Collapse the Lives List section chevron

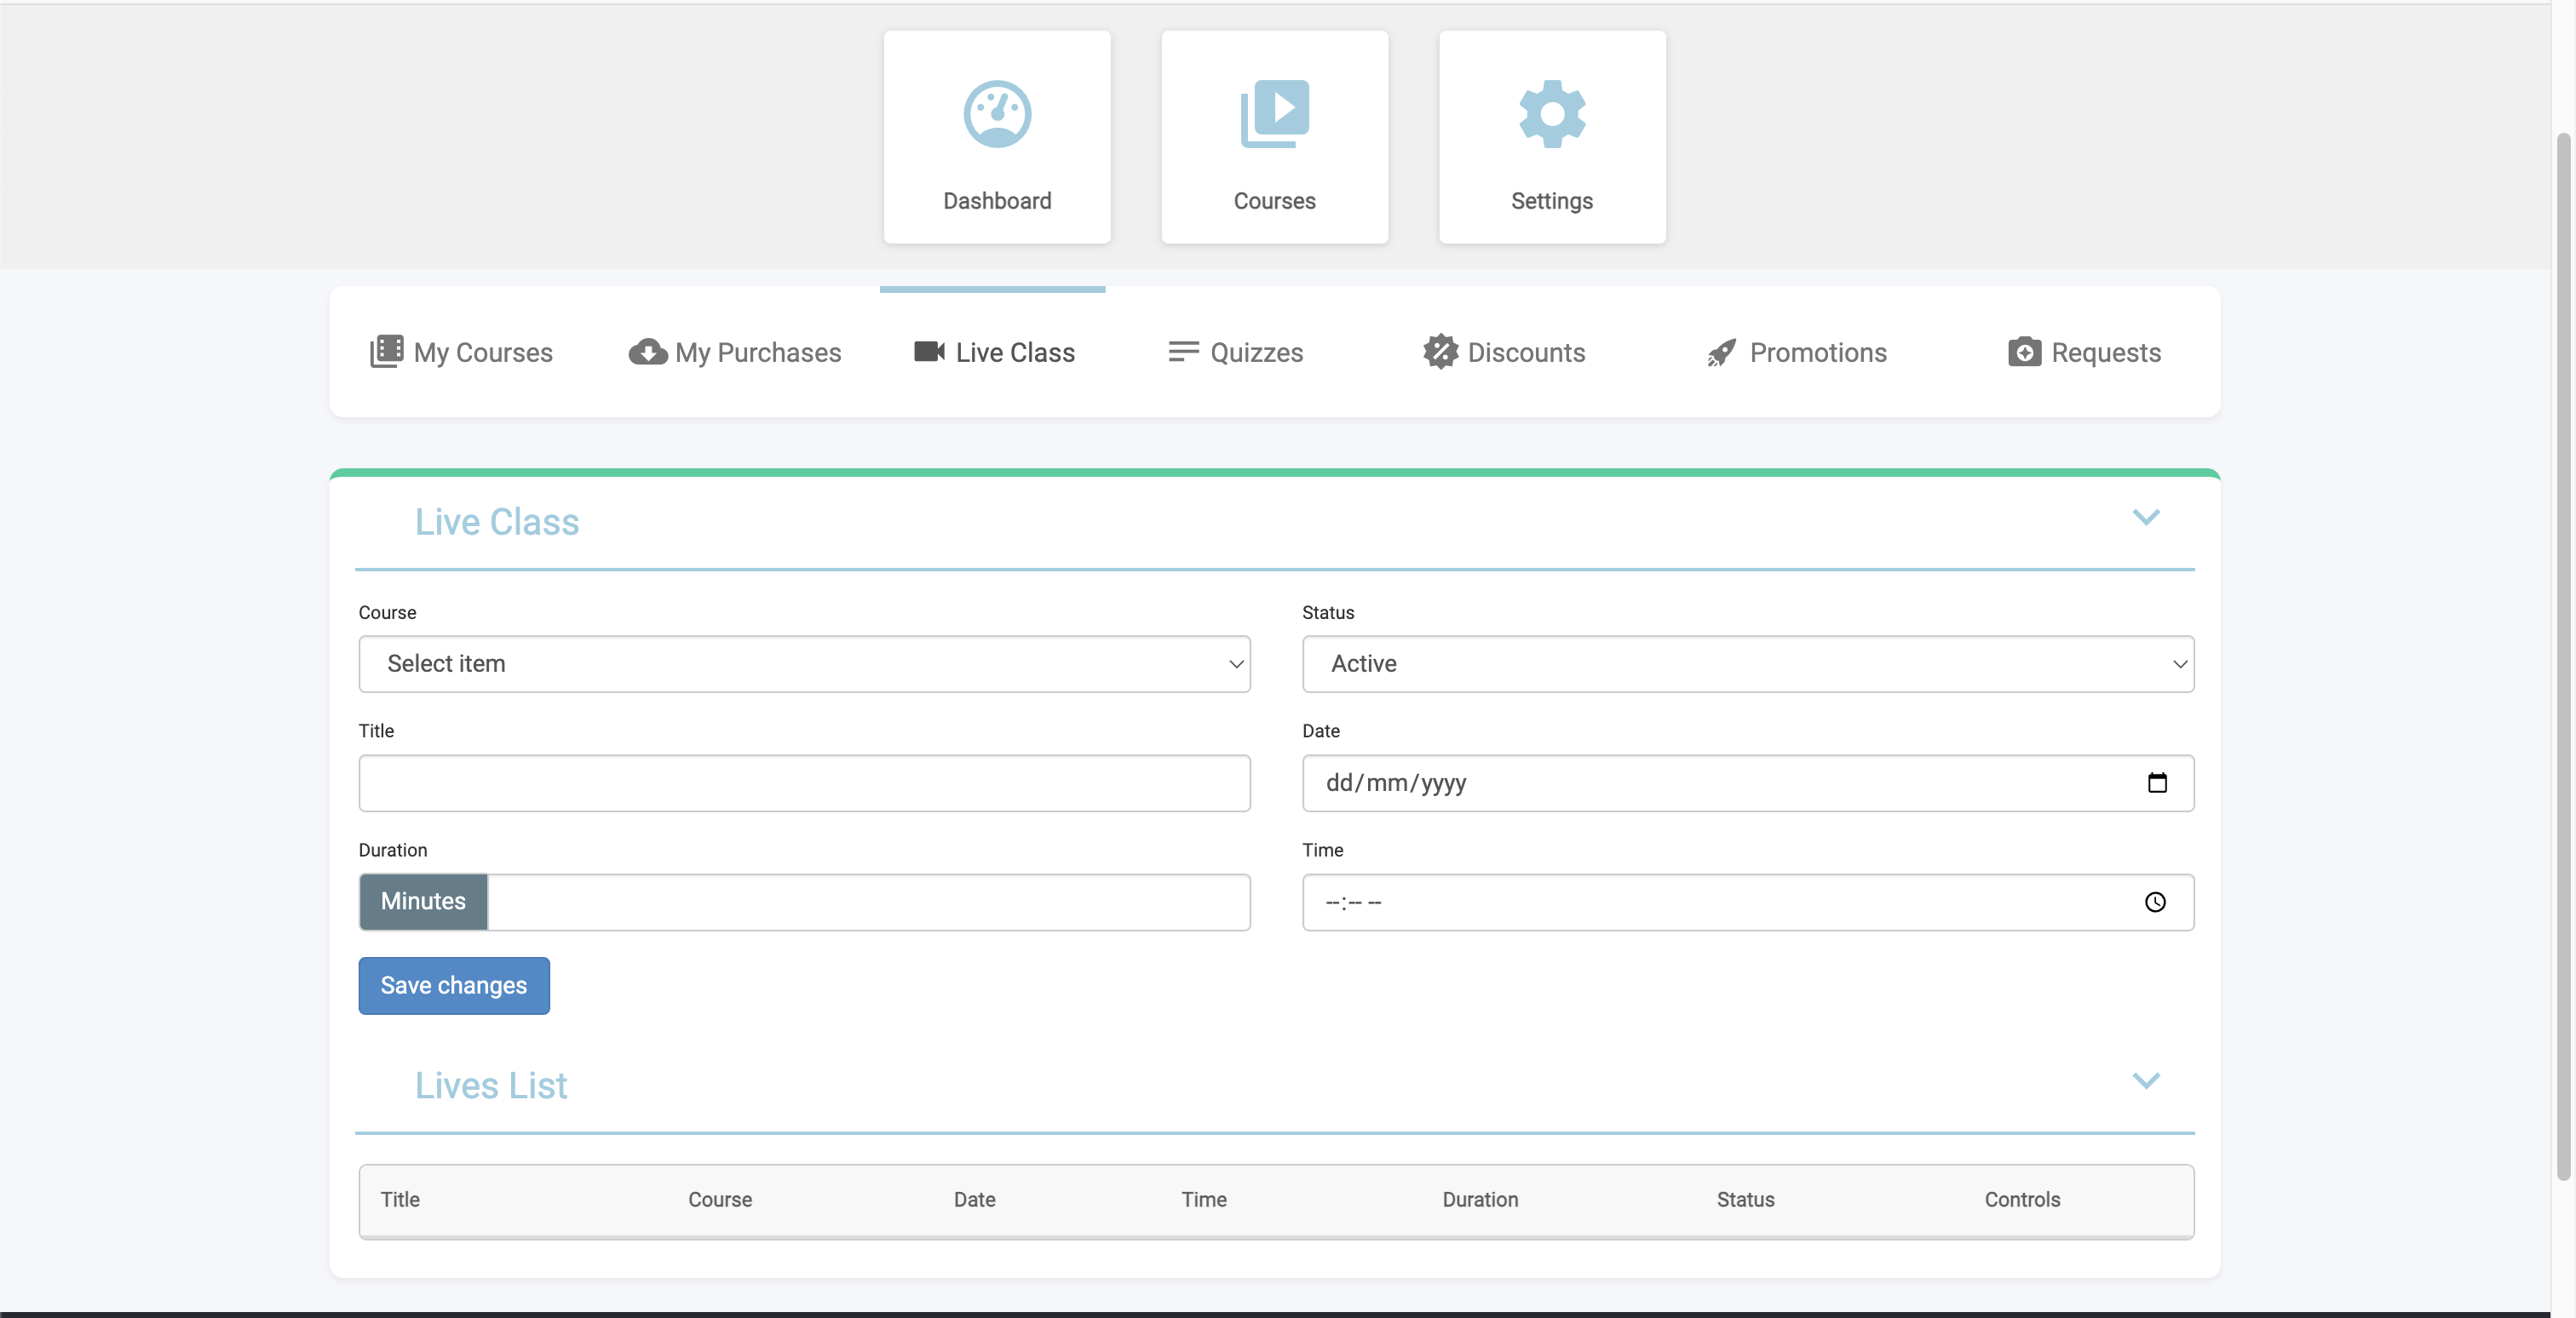[2145, 1081]
